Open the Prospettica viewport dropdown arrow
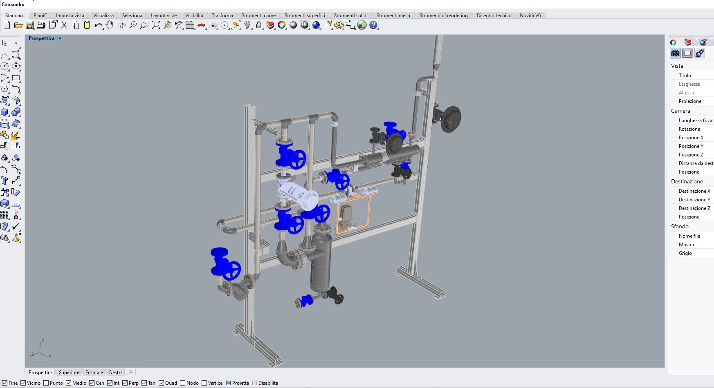The width and height of the screenshot is (714, 388). [60, 38]
